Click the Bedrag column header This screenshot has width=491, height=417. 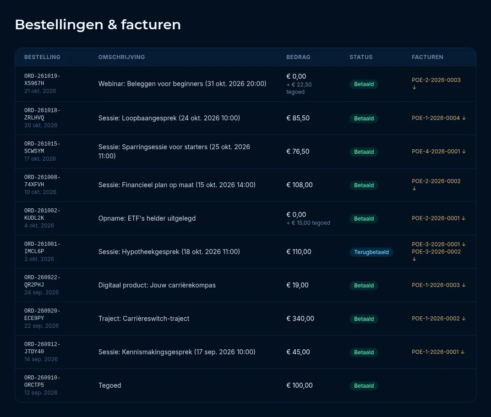click(298, 57)
